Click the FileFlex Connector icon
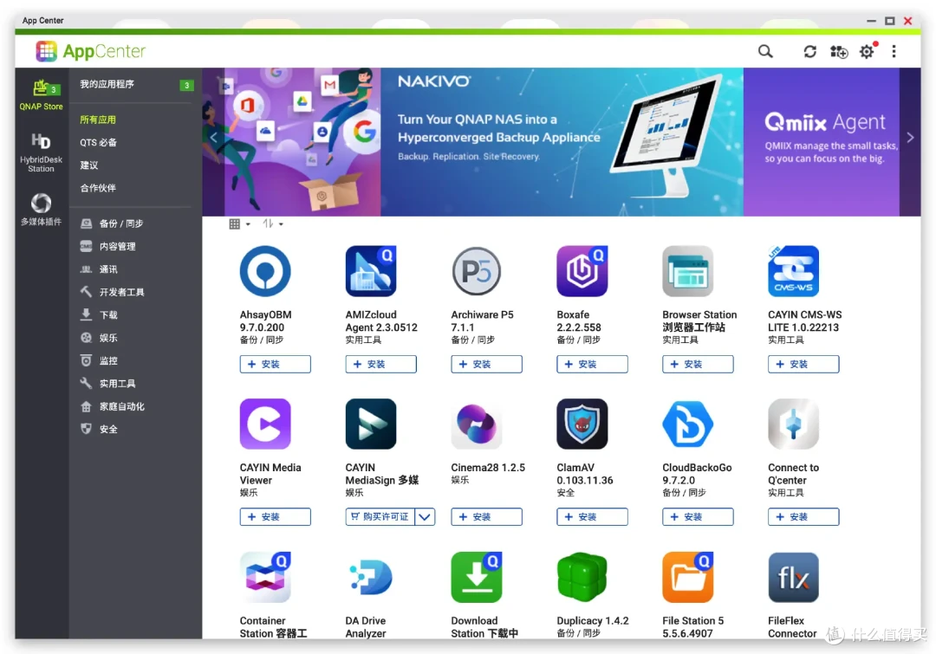The width and height of the screenshot is (936, 654). (x=793, y=577)
